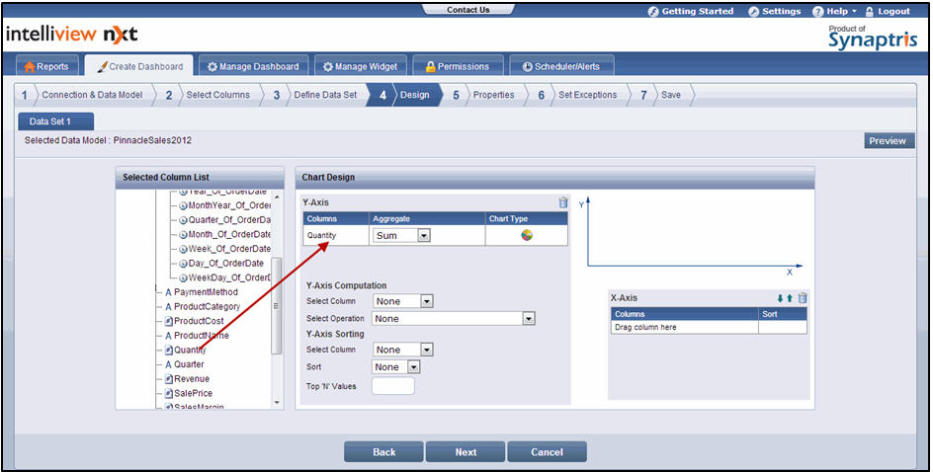
Task: Select SalePrice column in list
Action: click(188, 394)
